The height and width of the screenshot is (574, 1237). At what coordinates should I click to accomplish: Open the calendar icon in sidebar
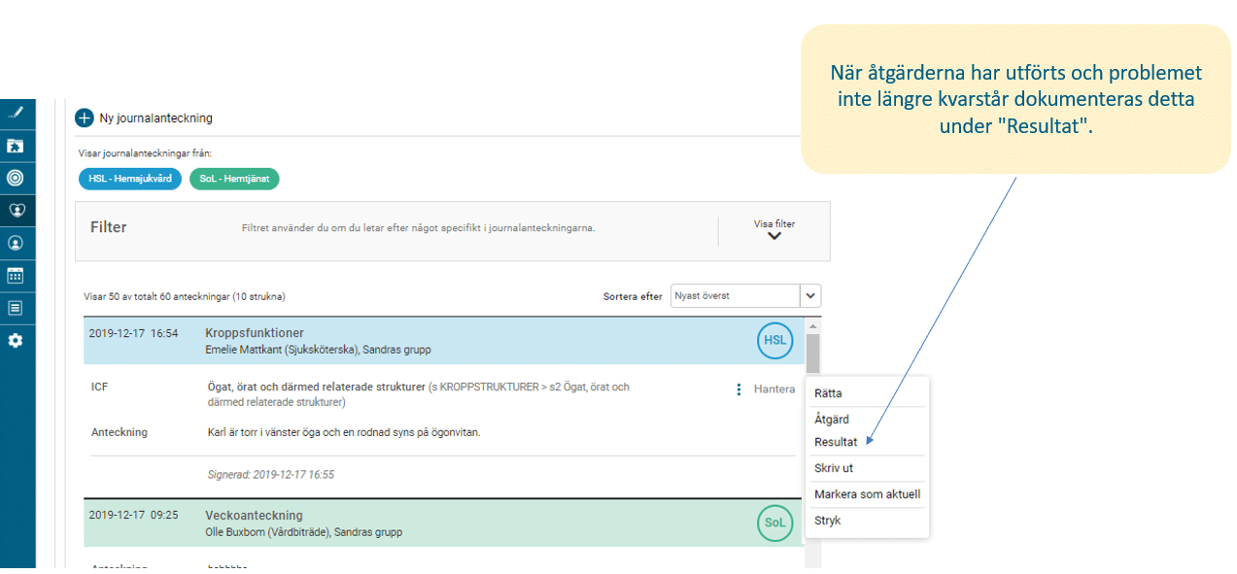click(x=16, y=276)
